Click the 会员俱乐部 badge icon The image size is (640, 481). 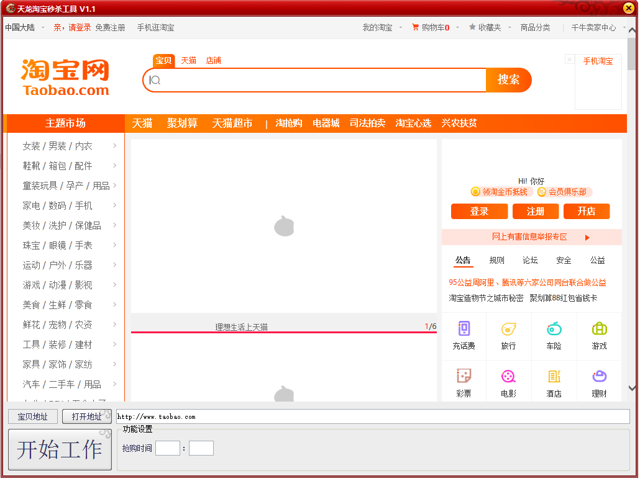coord(542,192)
